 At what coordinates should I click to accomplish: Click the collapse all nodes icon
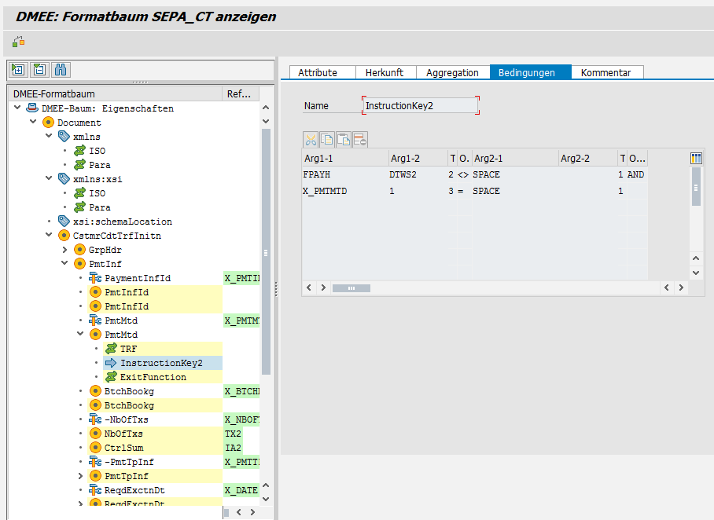39,70
